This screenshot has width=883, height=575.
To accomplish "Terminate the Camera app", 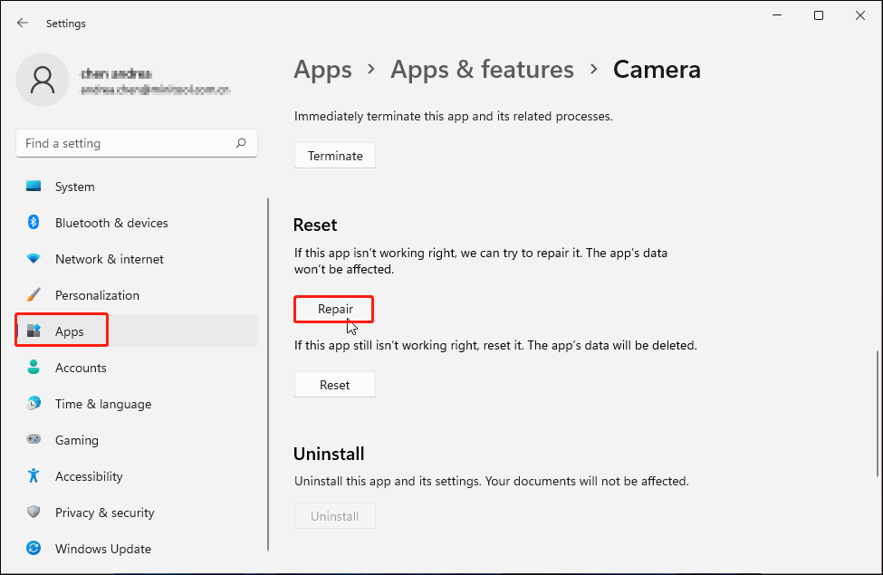I will click(x=335, y=156).
